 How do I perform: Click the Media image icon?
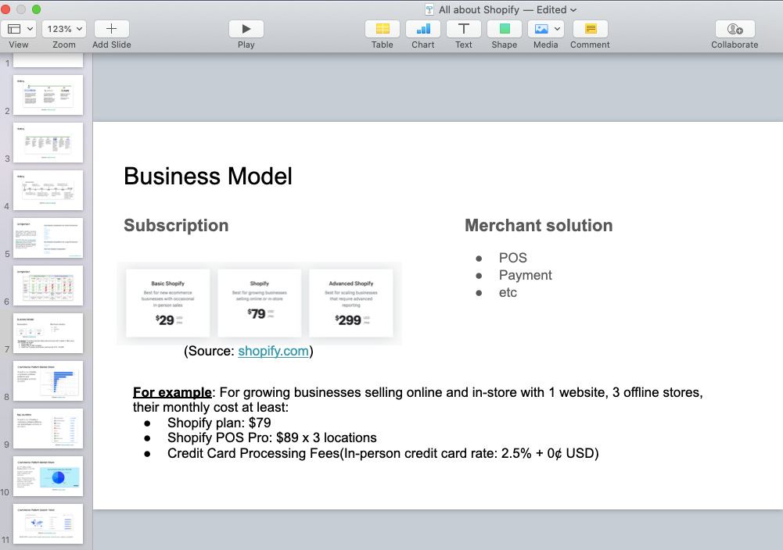(x=541, y=29)
